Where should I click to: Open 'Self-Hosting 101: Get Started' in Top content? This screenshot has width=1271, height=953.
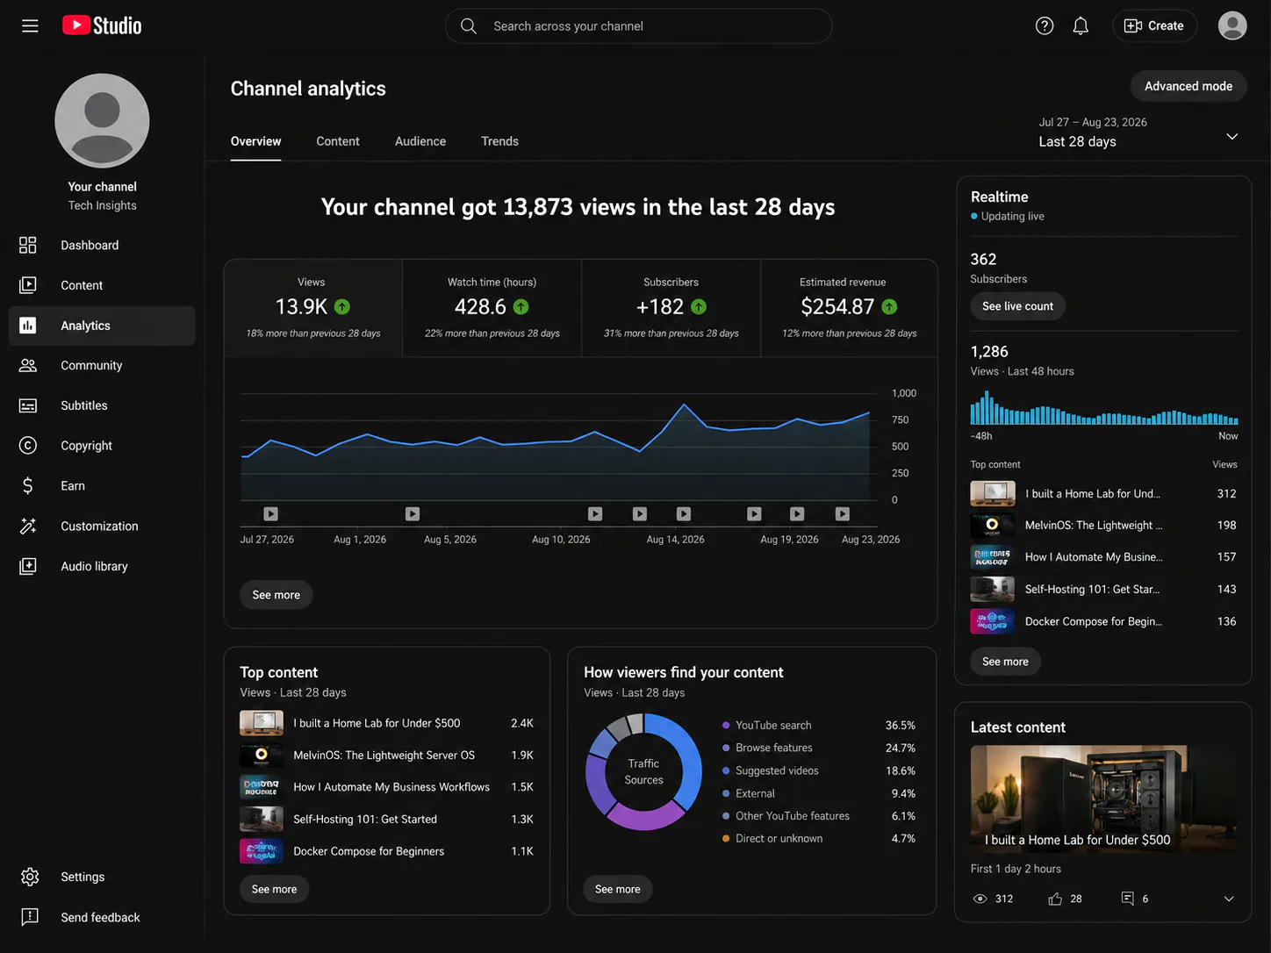click(386, 820)
